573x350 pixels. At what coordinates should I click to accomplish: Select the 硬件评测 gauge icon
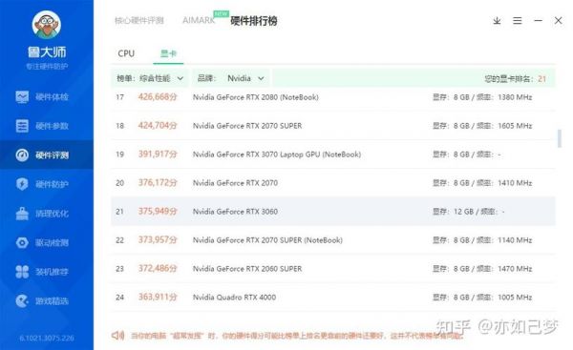tap(22, 155)
